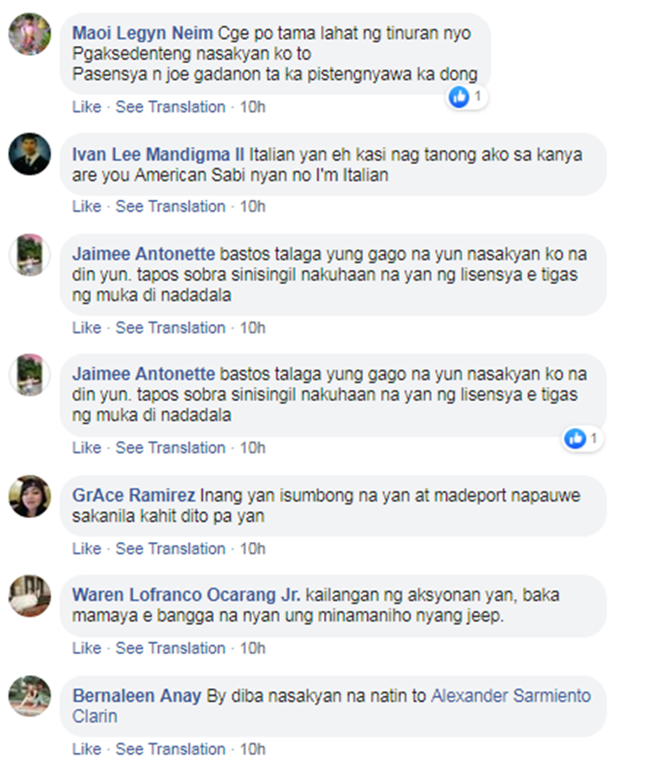
Task: Open the Waren Lofranco Ocarang Jr. name link
Action: point(187,595)
